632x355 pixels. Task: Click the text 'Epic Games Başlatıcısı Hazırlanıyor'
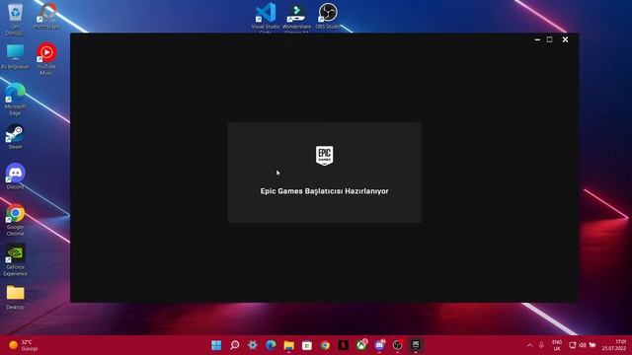[325, 191]
